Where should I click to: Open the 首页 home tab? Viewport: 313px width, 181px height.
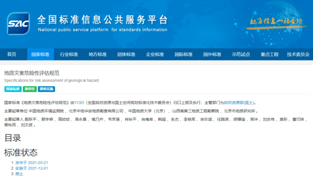[x=12, y=54]
